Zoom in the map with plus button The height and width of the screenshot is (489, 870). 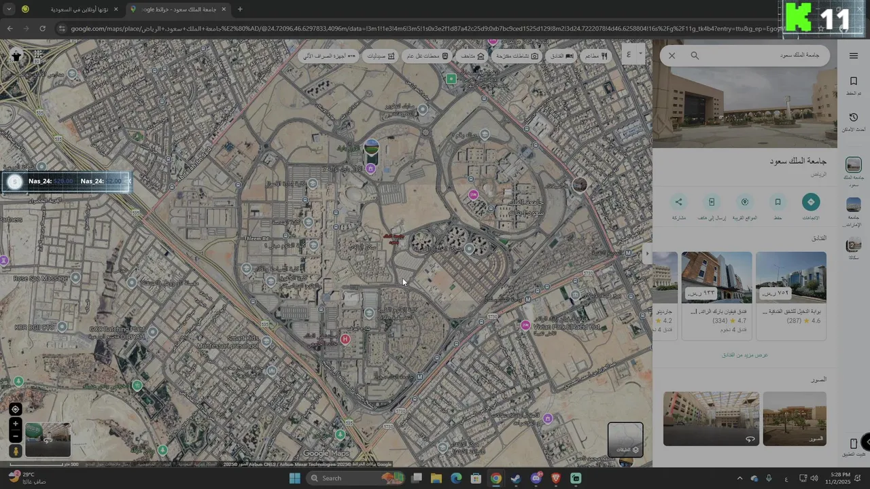tap(15, 424)
